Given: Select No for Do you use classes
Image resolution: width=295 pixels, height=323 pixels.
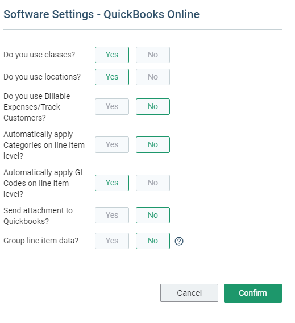Looking at the screenshot, I should (153, 55).
